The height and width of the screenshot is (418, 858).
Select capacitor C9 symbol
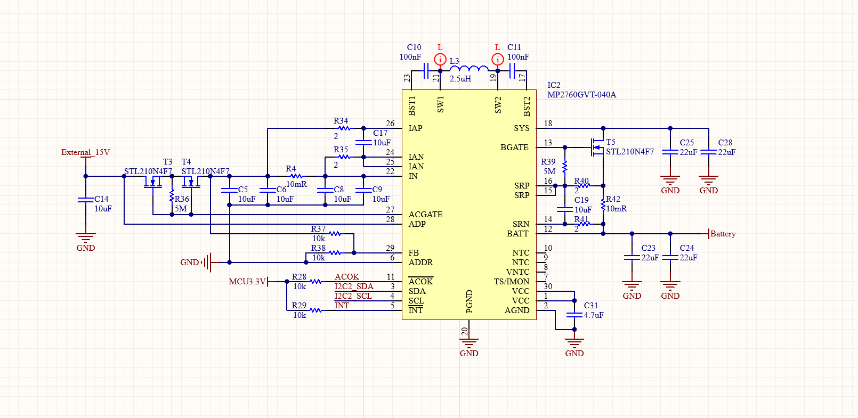363,191
